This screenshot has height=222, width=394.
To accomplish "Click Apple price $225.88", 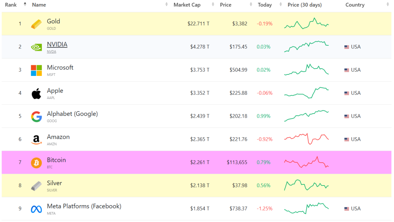I will [x=238, y=93].
